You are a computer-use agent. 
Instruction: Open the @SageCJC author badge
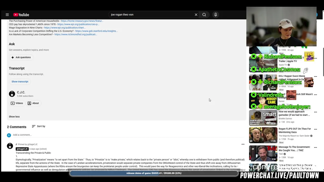[x=22, y=149]
